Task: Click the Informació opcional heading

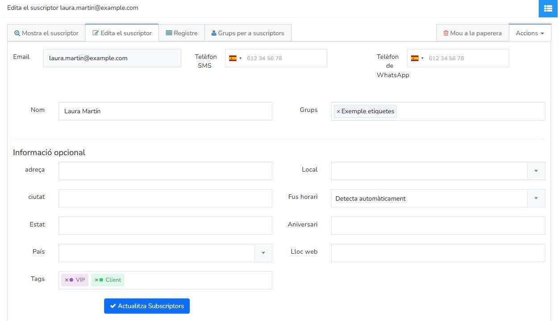Action: coord(49,152)
